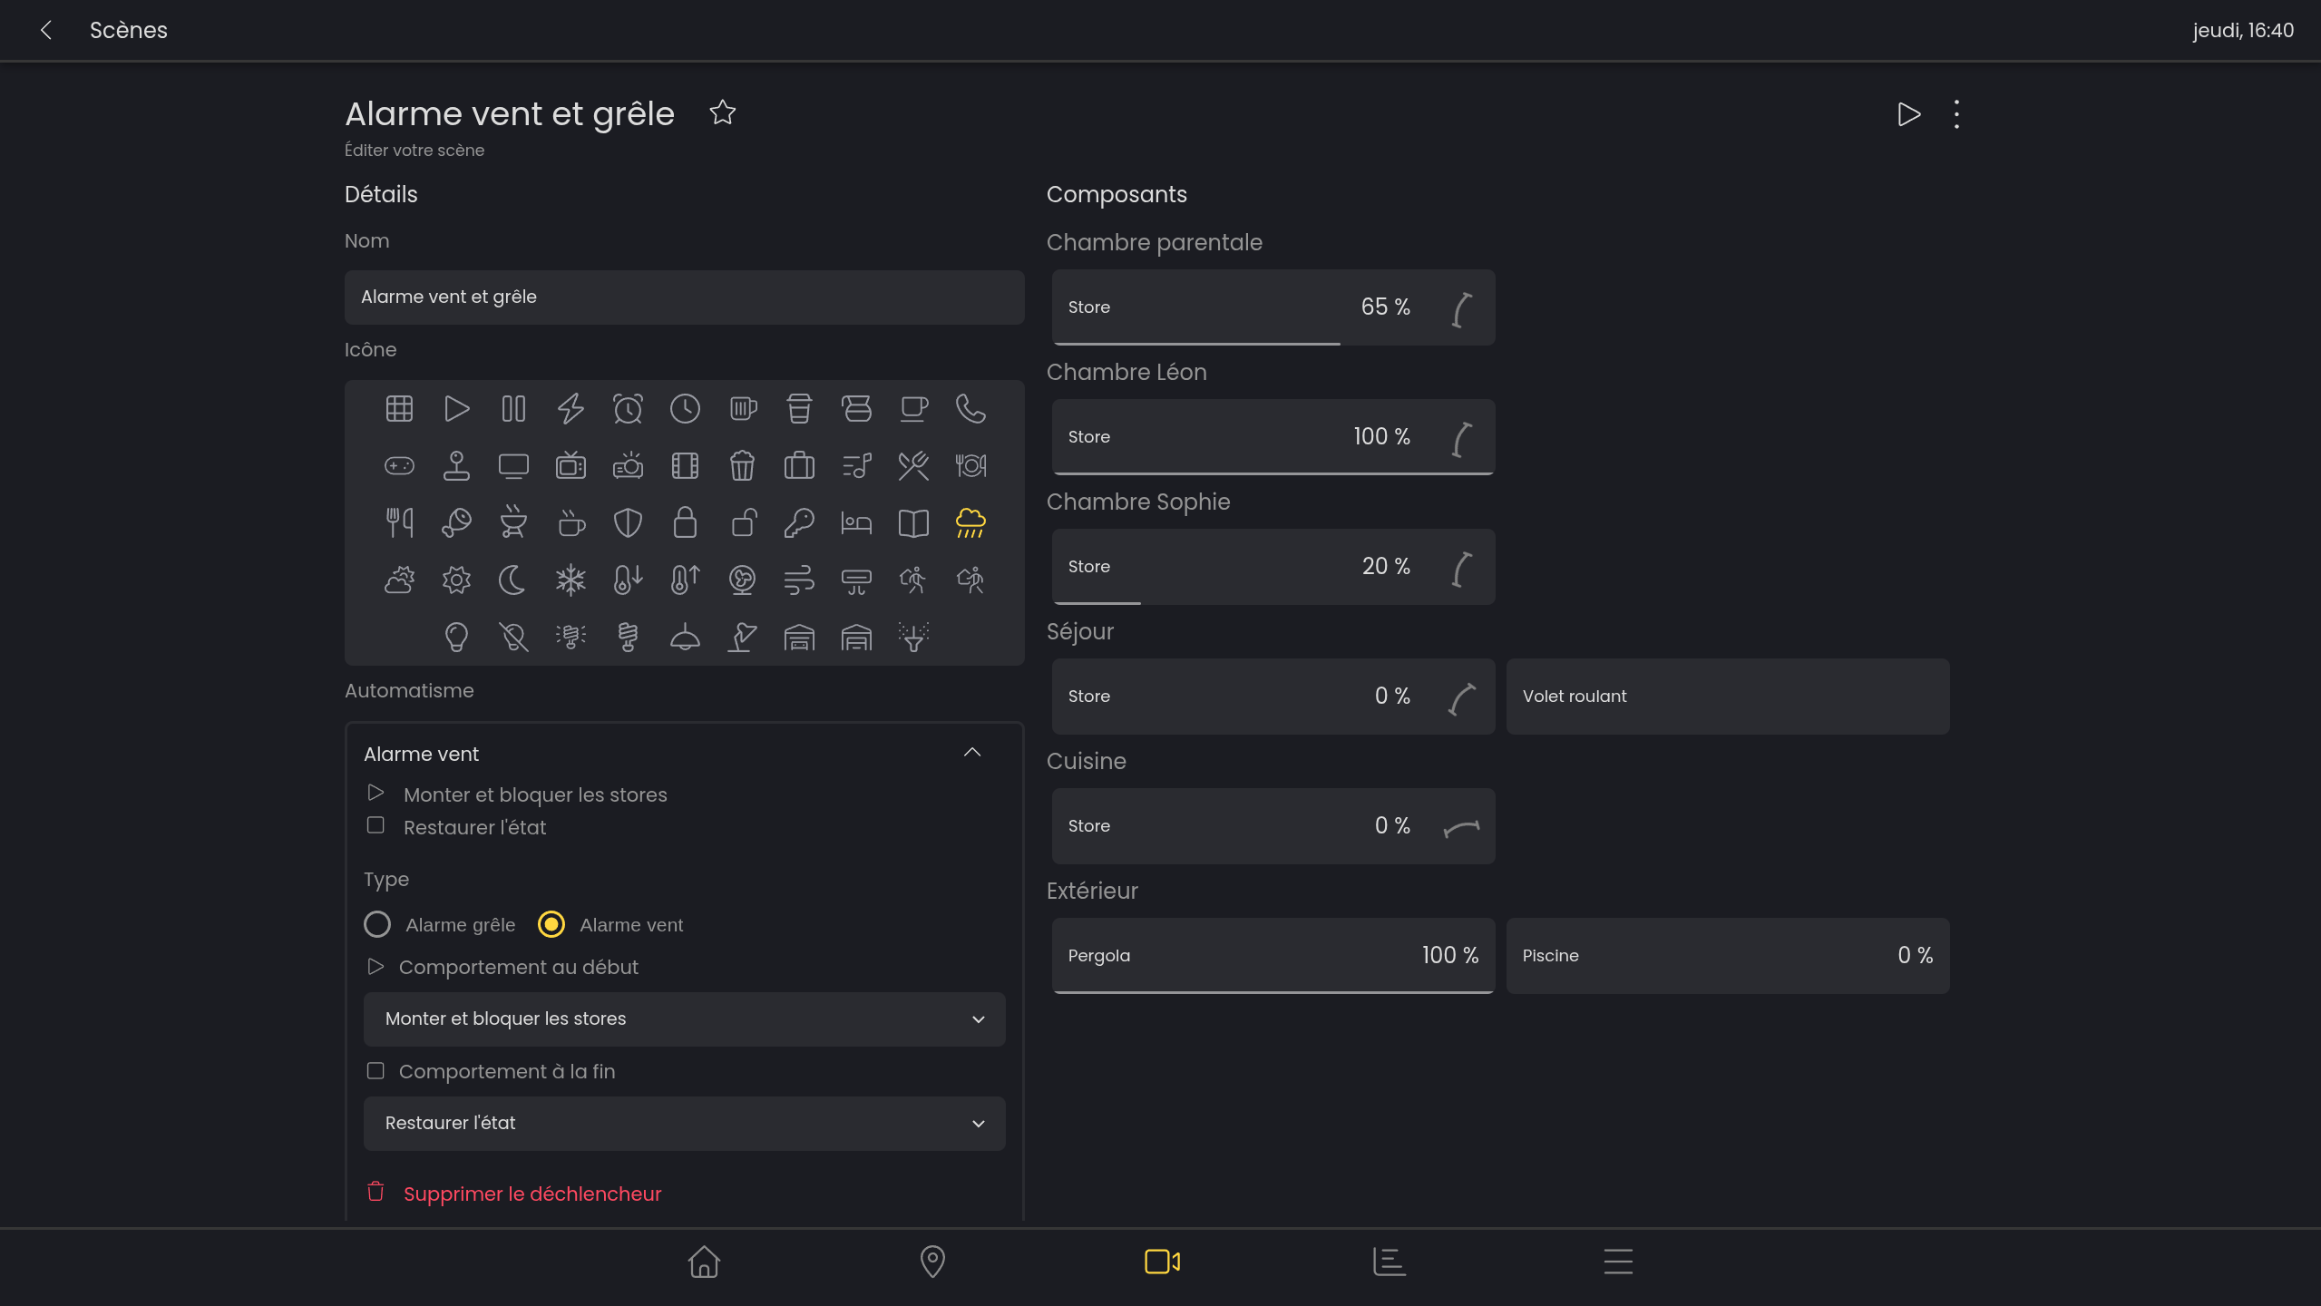Open the Monter et bloquer les stores dropdown
Viewport: 2321px width, 1306px height.
click(684, 1019)
